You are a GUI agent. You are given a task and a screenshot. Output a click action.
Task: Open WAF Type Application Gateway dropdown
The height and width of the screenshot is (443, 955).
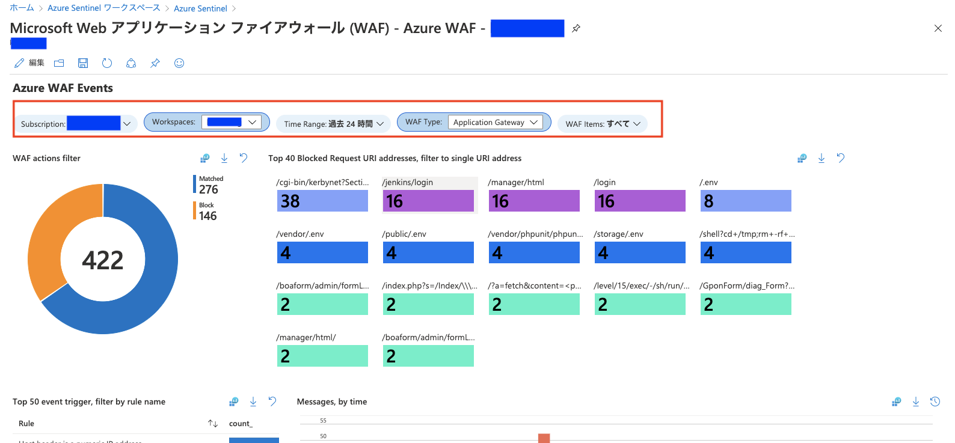pos(496,122)
